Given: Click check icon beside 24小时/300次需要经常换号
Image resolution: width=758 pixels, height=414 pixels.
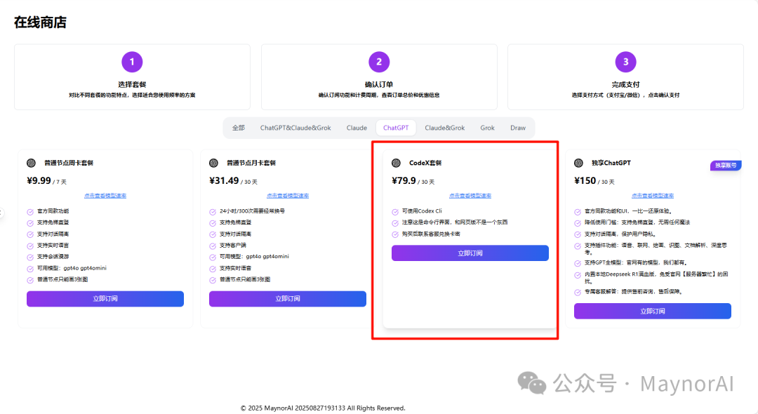Looking at the screenshot, I should (x=213, y=212).
